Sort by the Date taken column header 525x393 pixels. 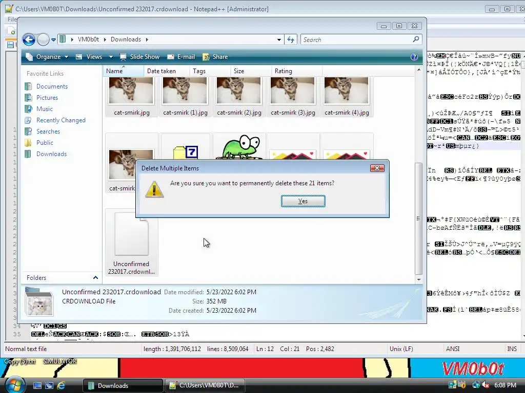tap(167, 71)
